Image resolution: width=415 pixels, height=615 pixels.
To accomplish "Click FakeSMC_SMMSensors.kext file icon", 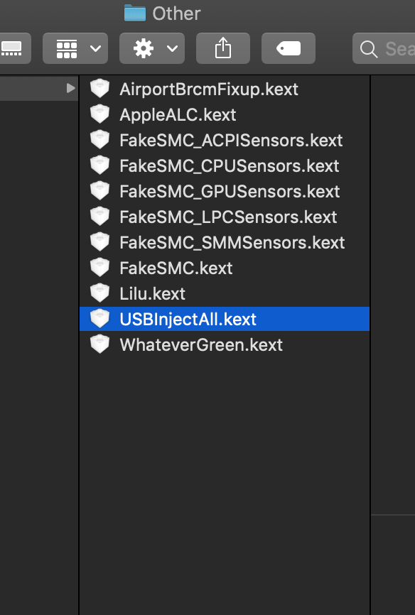I will pyautogui.click(x=99, y=241).
